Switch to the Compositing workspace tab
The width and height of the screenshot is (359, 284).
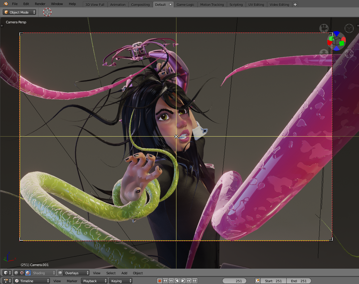pos(140,5)
